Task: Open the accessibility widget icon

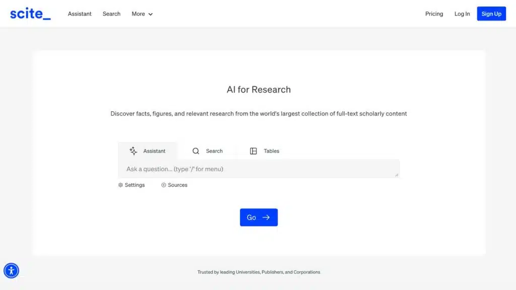Action: pyautogui.click(x=11, y=271)
